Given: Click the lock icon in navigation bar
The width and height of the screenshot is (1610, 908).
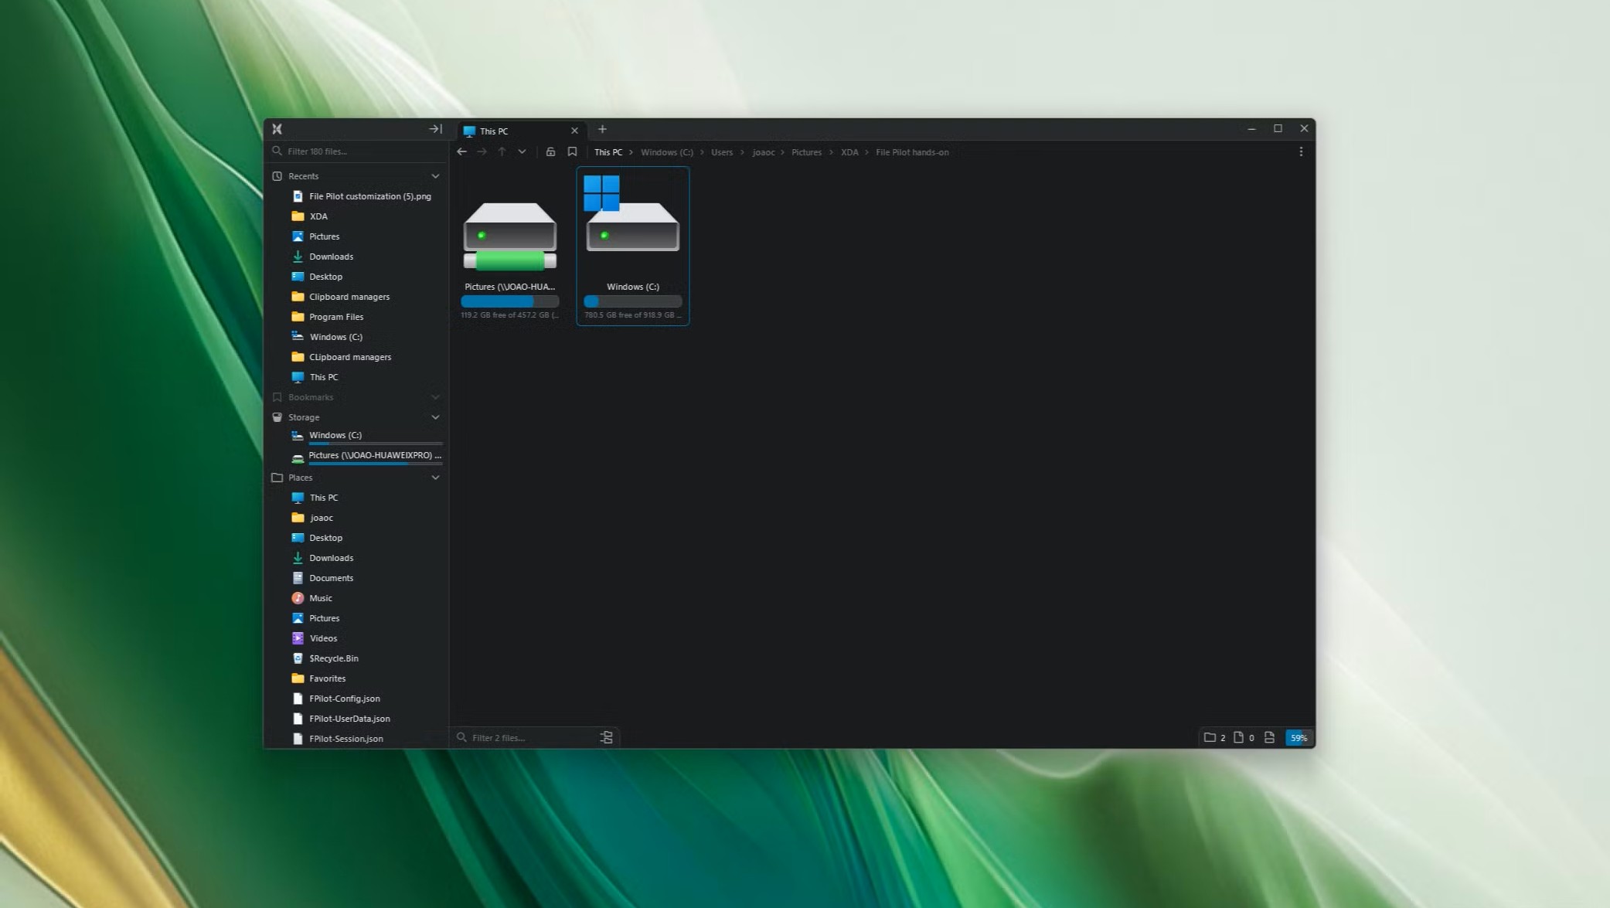Looking at the screenshot, I should 550,152.
